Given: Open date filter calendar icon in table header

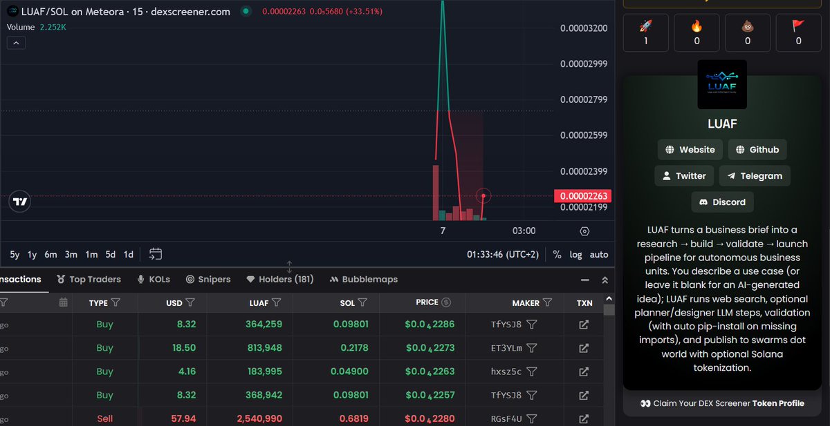Looking at the screenshot, I should click(64, 302).
